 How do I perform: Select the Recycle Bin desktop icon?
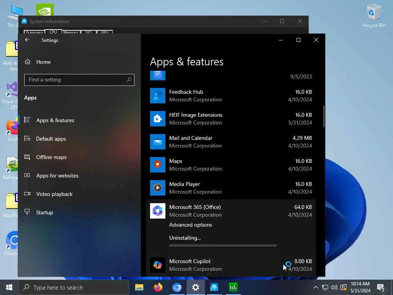pyautogui.click(x=374, y=15)
